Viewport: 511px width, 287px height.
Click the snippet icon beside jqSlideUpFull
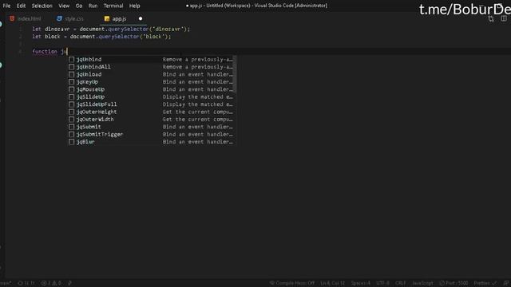coord(71,104)
